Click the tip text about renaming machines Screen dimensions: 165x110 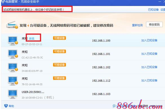[x=34, y=10]
